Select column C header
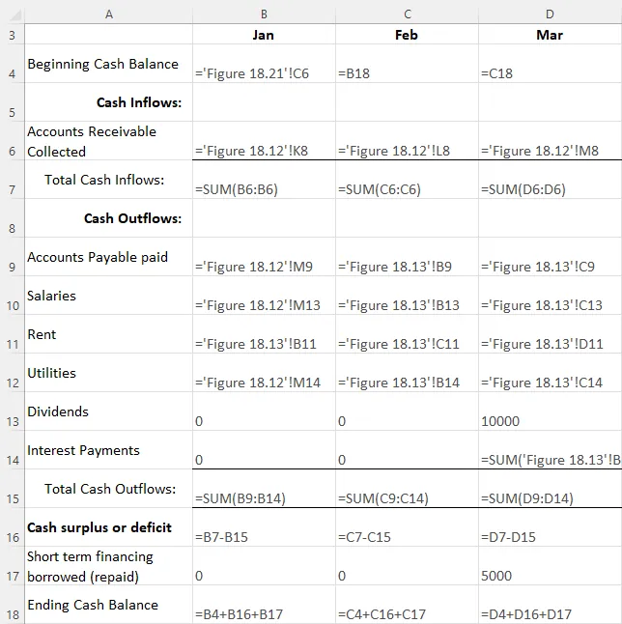This screenshot has height=624, width=622. (x=407, y=13)
